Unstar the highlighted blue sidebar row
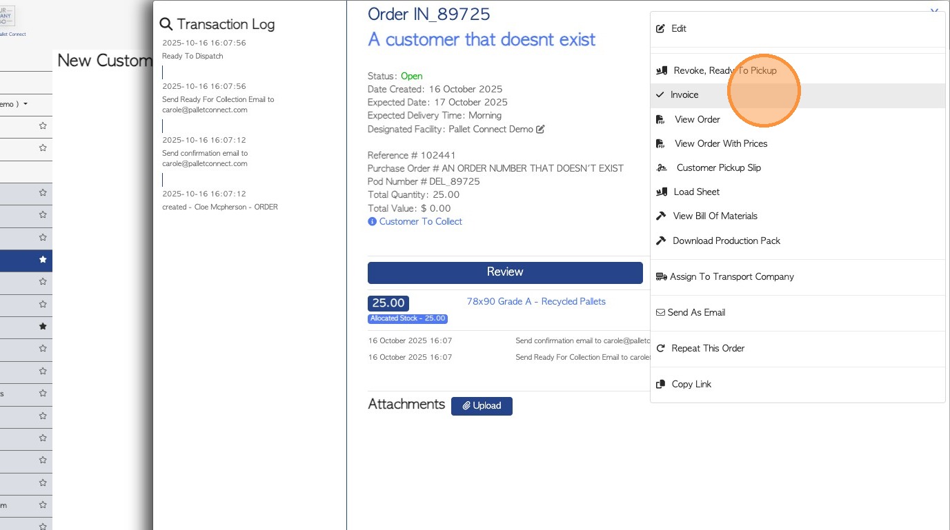 (43, 260)
